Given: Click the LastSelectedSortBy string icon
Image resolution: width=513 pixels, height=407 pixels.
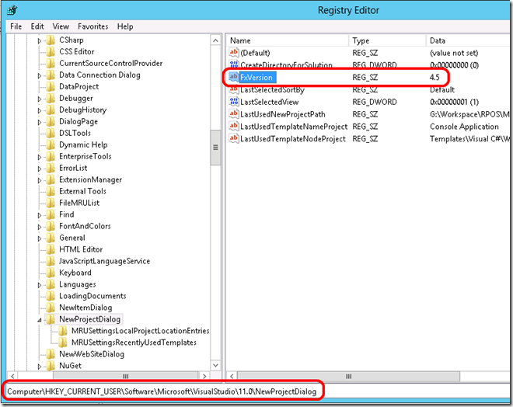Looking at the screenshot, I should pyautogui.click(x=234, y=89).
